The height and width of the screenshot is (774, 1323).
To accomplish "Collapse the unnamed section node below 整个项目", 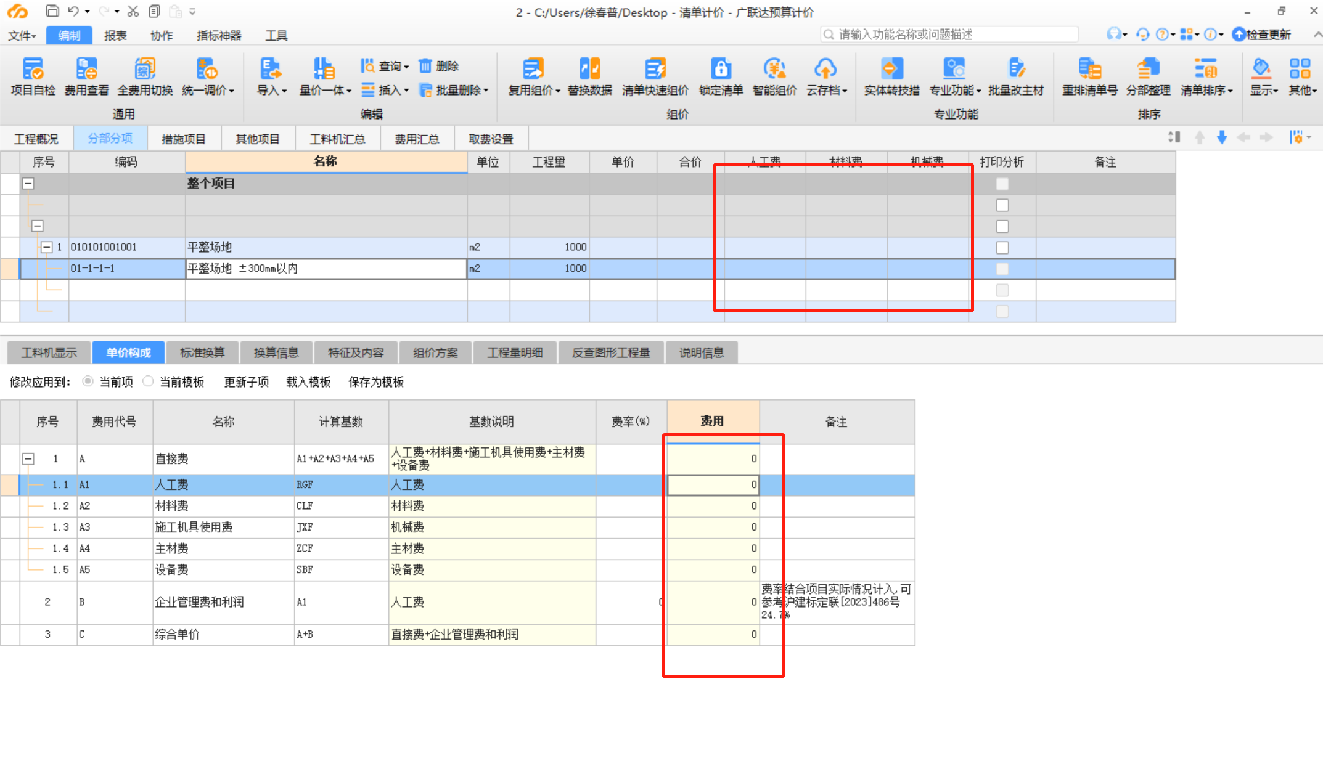I will (38, 226).
